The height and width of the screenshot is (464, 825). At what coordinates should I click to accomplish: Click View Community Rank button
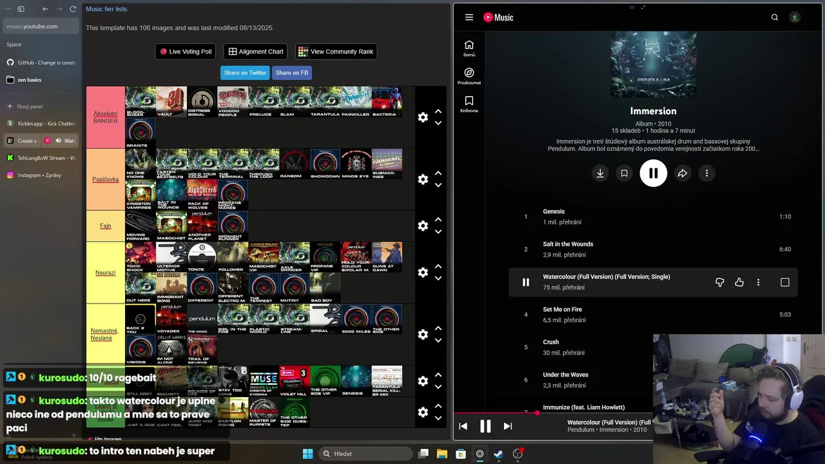tap(336, 52)
